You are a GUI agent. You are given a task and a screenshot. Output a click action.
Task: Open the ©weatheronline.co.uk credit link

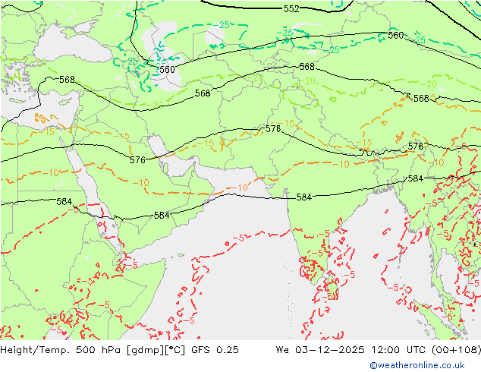tap(417, 365)
